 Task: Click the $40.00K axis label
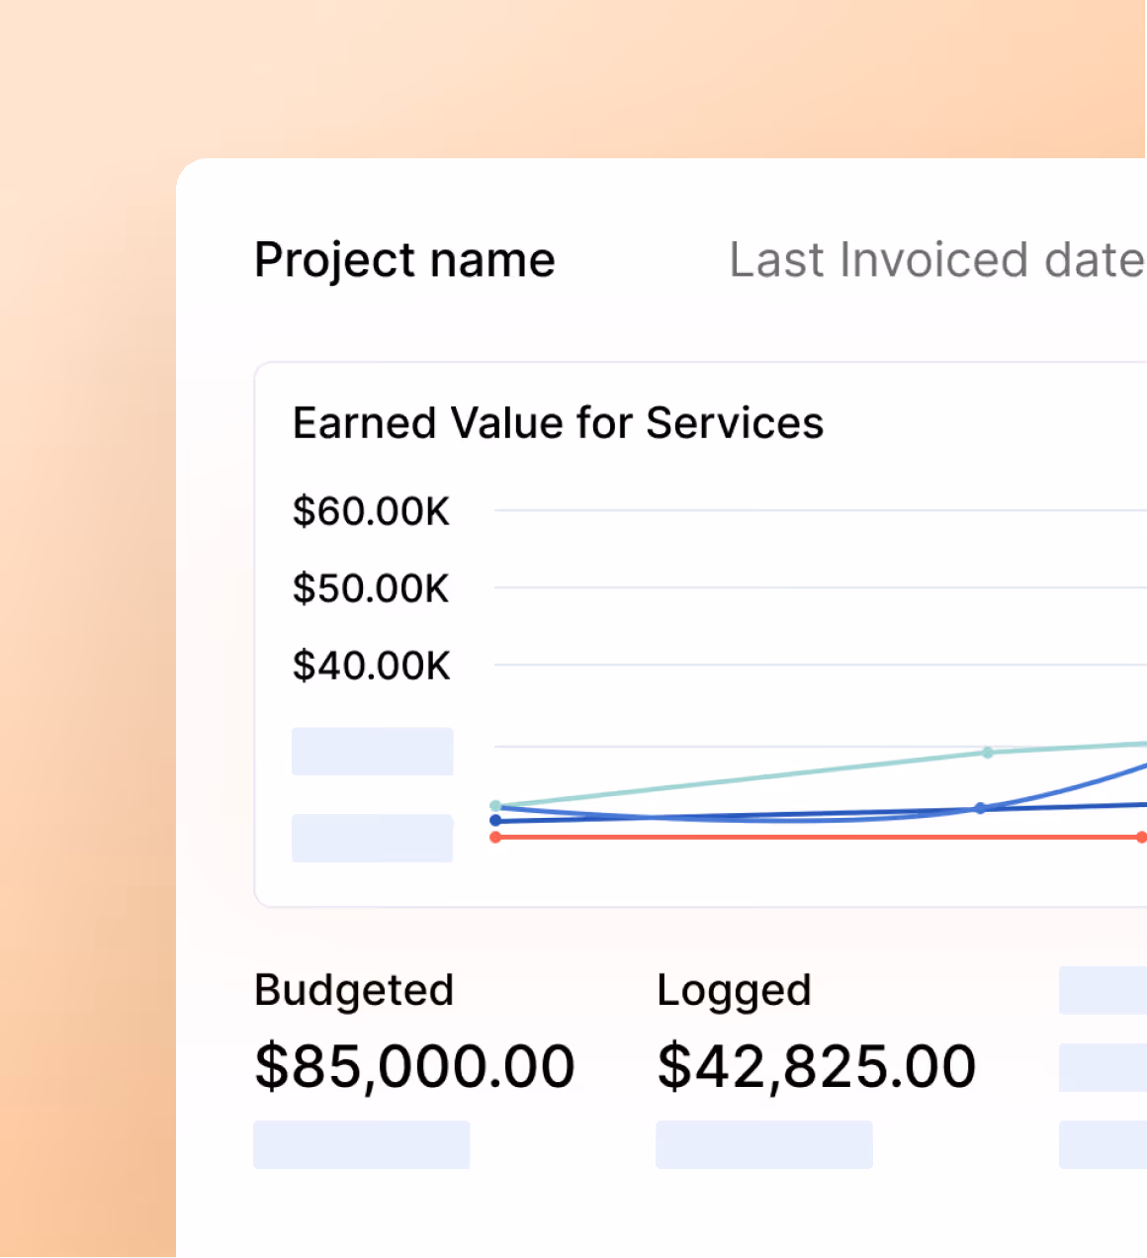pos(371,666)
